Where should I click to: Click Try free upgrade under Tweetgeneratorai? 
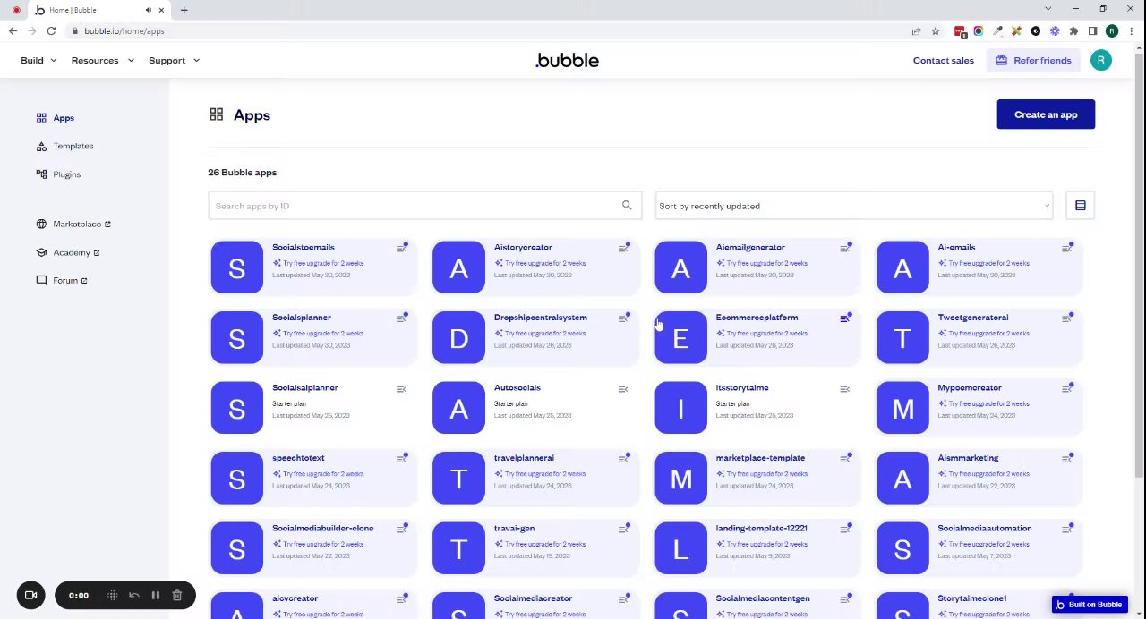[x=984, y=334]
